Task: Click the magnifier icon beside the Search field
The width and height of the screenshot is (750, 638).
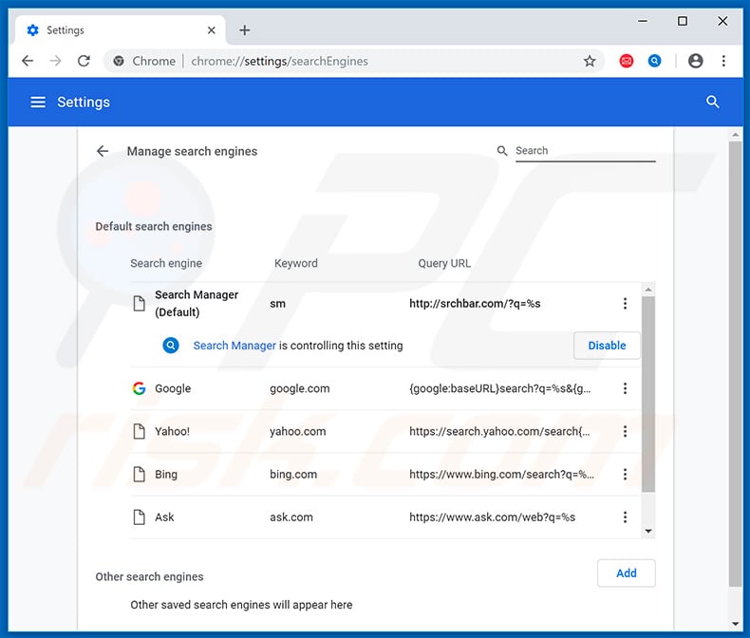Action: 502,151
